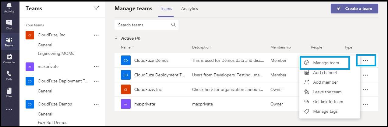Select maxprivate team in sidebar
This screenshot has width=388, height=127.
point(48,66)
